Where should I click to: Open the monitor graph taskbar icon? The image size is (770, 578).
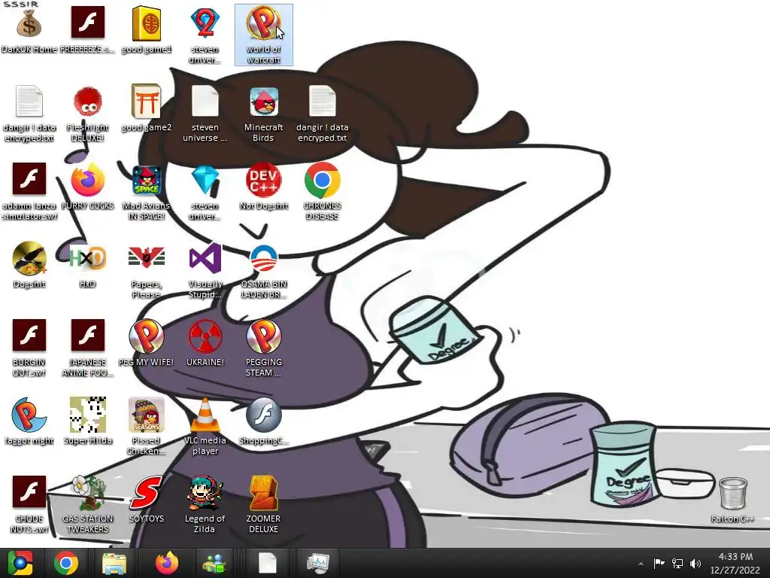[318, 563]
